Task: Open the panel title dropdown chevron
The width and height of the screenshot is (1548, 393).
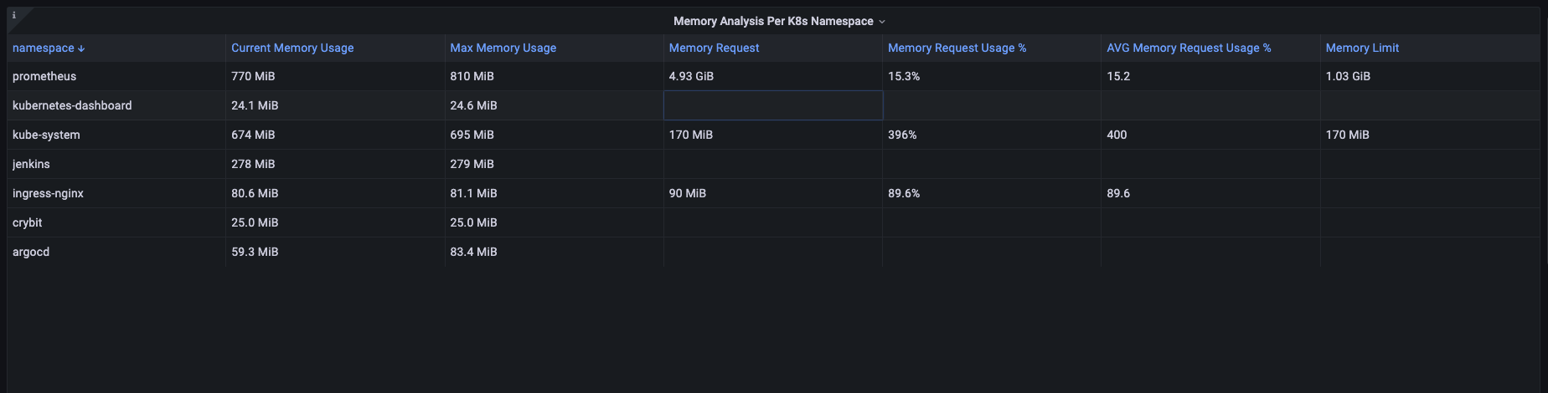Action: (x=882, y=22)
